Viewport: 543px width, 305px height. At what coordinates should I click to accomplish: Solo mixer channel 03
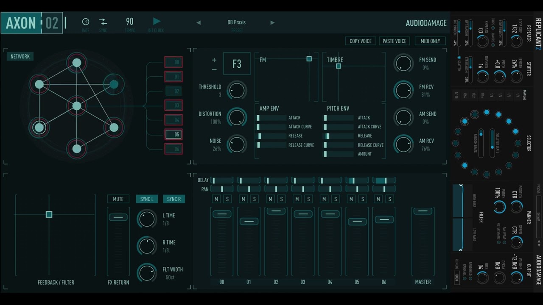click(308, 199)
